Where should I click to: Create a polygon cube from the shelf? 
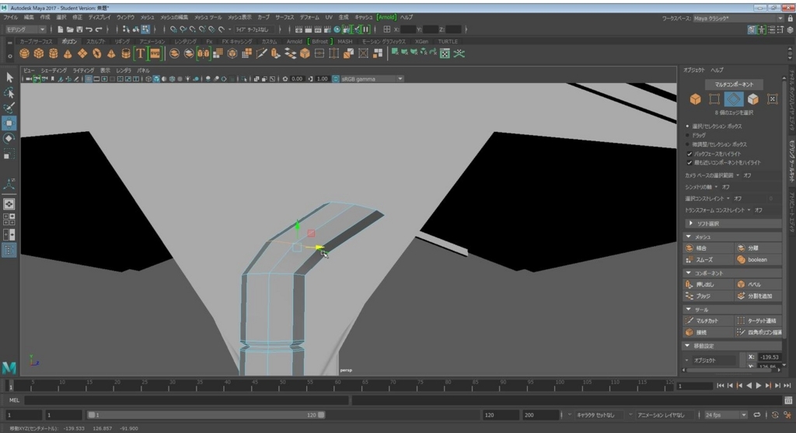click(39, 54)
